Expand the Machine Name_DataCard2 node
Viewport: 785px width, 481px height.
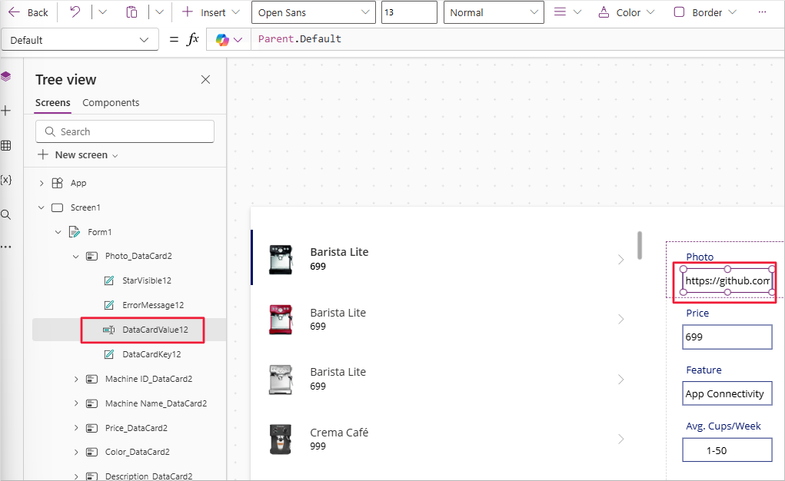click(x=76, y=403)
